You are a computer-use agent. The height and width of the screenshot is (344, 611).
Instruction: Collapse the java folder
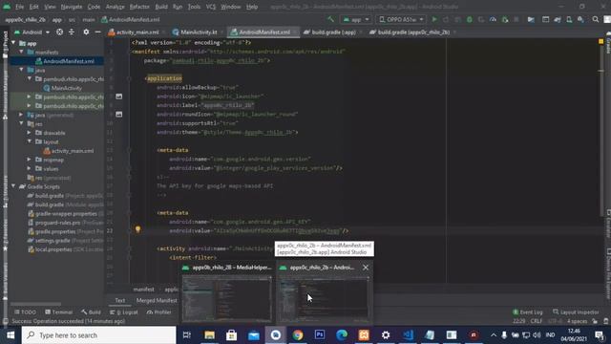coord(21,70)
